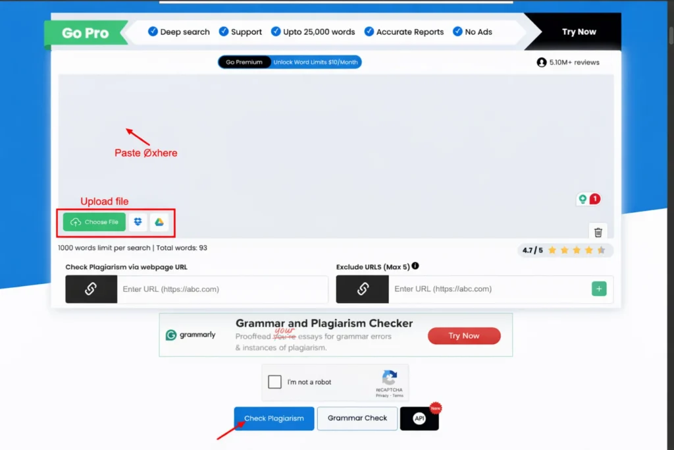The width and height of the screenshot is (674, 450).
Task: Click the green plus button to add URL
Action: [x=599, y=289]
